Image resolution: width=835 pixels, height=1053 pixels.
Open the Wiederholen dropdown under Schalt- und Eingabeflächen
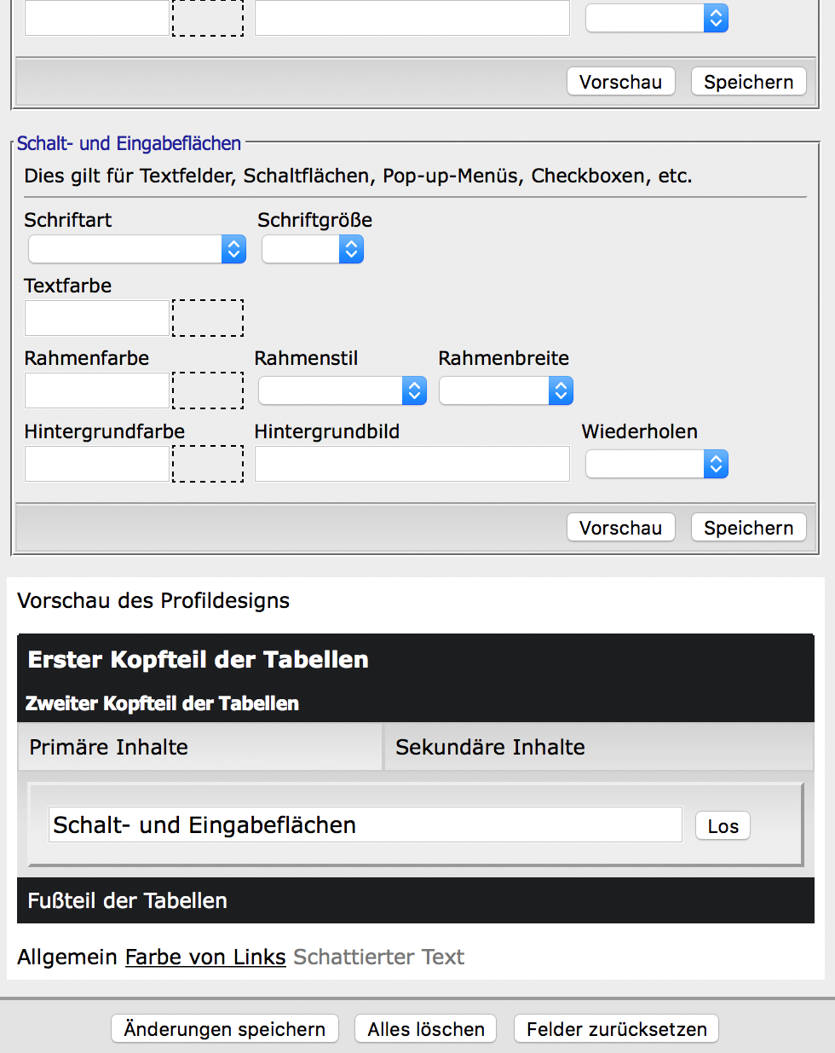[x=657, y=464]
